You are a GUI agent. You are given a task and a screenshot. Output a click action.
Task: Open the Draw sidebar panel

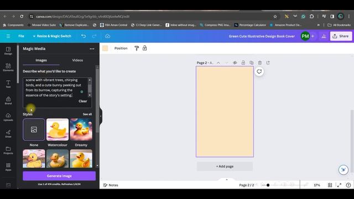8,134
